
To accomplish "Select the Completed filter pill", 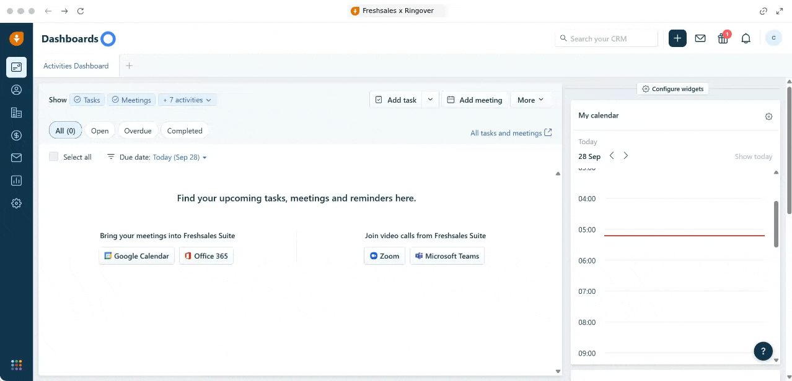I will pyautogui.click(x=185, y=131).
